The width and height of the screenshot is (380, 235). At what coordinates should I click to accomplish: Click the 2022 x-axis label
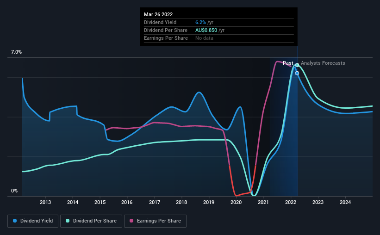point(291,202)
